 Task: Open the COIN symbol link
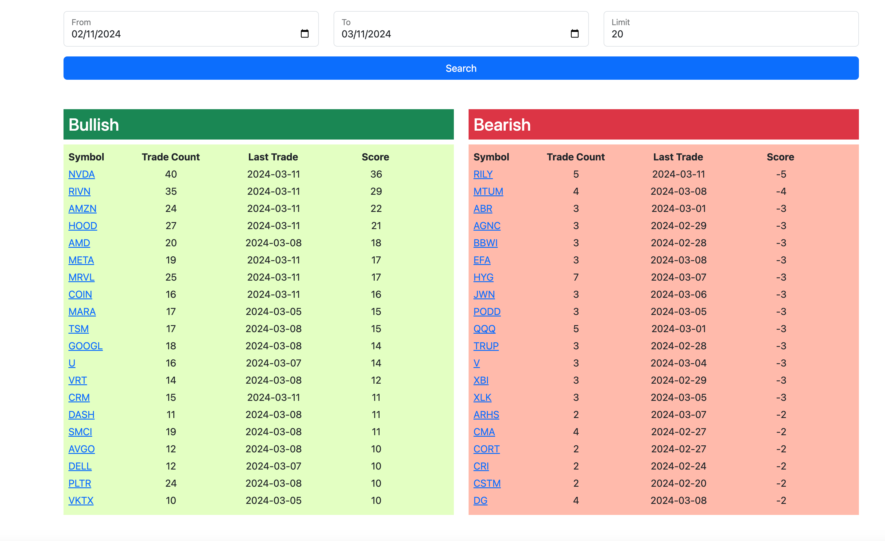pyautogui.click(x=80, y=294)
